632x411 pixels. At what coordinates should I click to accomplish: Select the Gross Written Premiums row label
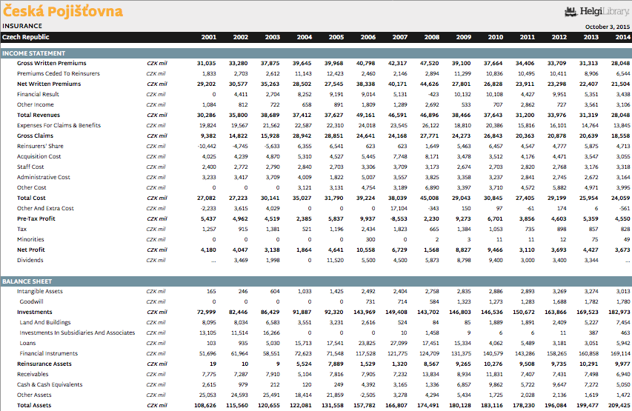tap(52, 63)
